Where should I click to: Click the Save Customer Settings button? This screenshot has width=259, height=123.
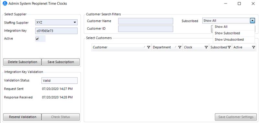236,117
